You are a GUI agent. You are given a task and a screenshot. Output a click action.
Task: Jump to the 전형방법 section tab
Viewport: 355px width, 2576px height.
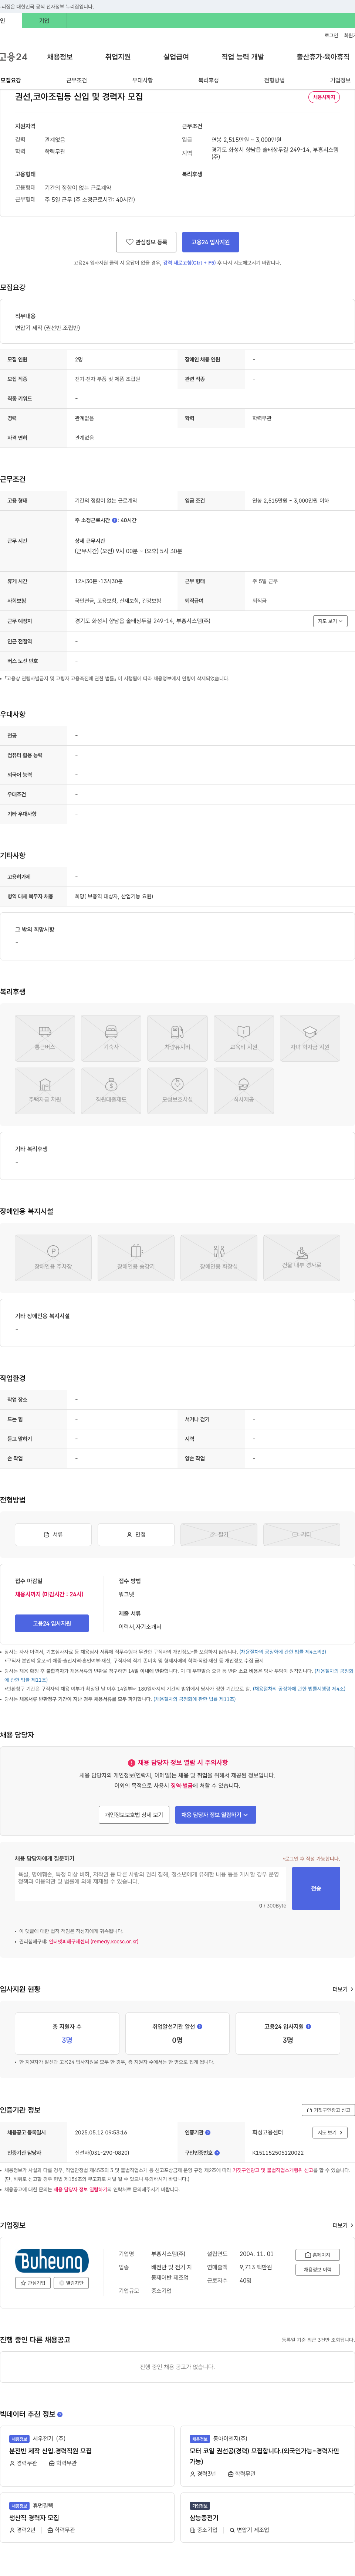tap(274, 80)
